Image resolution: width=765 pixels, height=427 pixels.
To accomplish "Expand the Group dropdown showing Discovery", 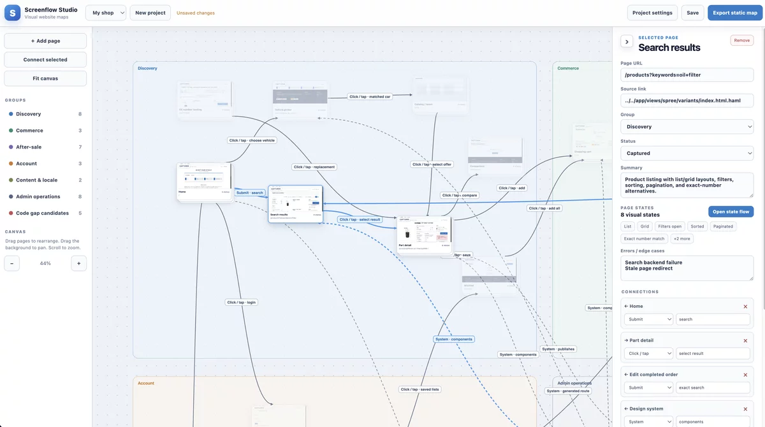I will 687,127.
